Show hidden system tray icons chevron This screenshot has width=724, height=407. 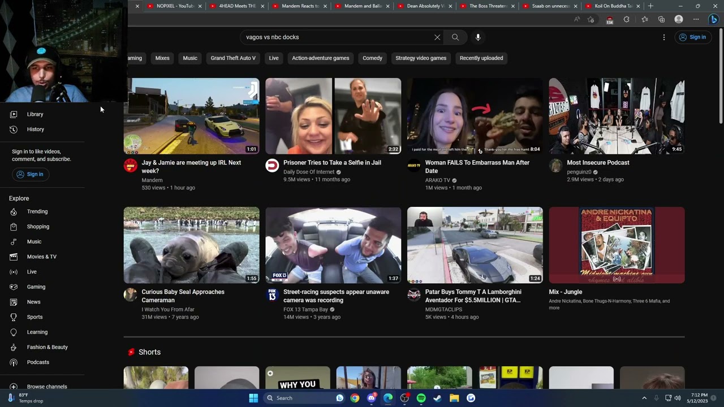pyautogui.click(x=644, y=398)
